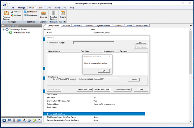The width and height of the screenshot is (194, 128).
Task: Switch to the Display Servers tower icon
Action: [x=14, y=120]
